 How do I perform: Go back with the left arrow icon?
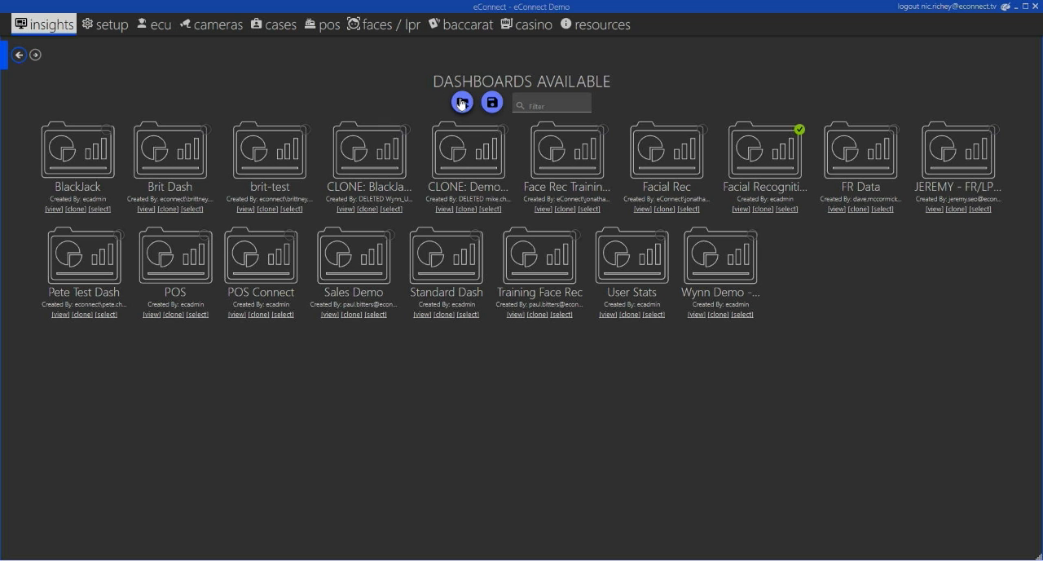tap(19, 55)
